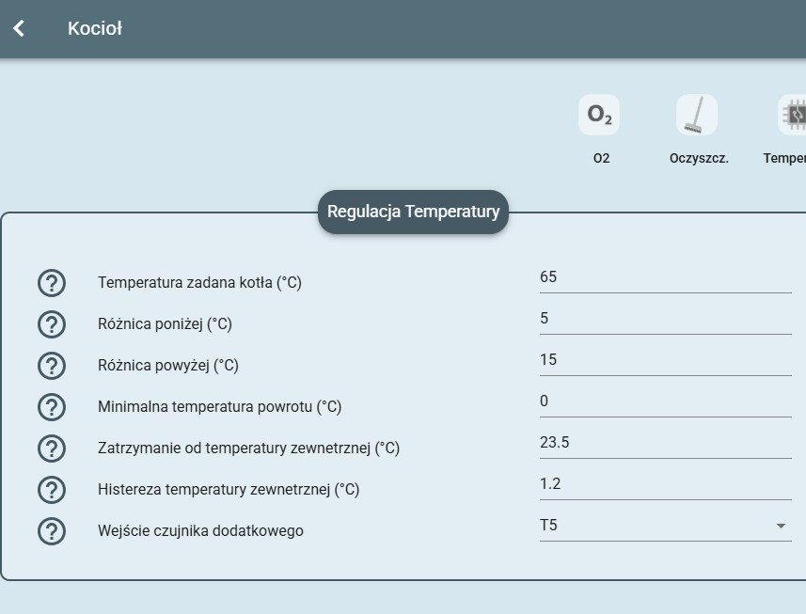Show help for Zatrzymanie od temperatury zewnetrznej

(x=51, y=448)
